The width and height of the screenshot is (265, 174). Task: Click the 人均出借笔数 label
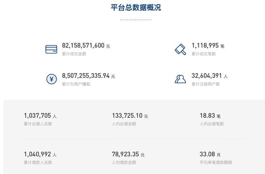pyautogui.click(x=211, y=124)
